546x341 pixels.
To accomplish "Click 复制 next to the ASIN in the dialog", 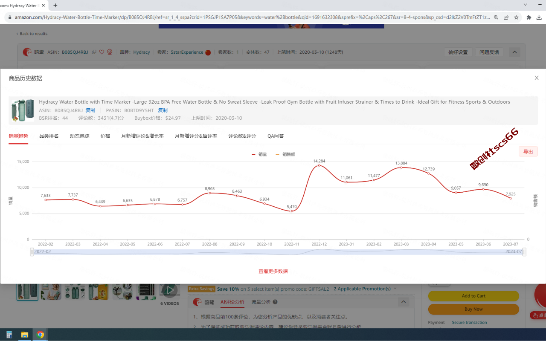I will click(x=90, y=110).
